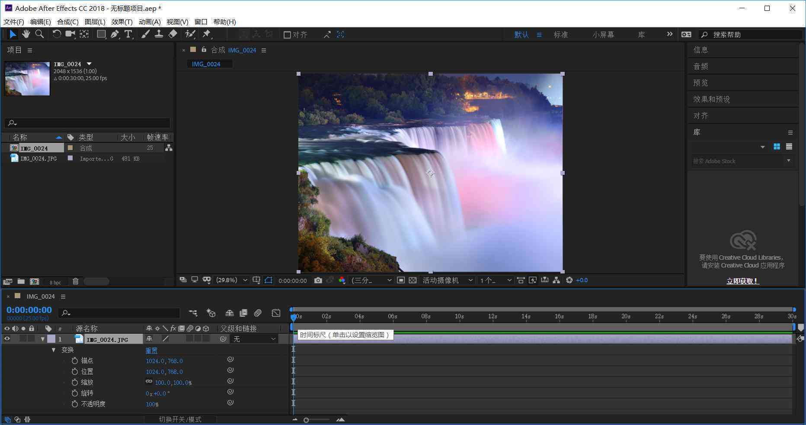Click the Graph Editor icon in timeline
This screenshot has height=425, width=806.
[x=276, y=312]
